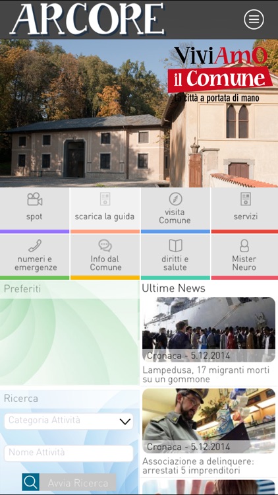Open the 'visita Comune' label
This screenshot has width=278, height=495.
pyautogui.click(x=175, y=216)
